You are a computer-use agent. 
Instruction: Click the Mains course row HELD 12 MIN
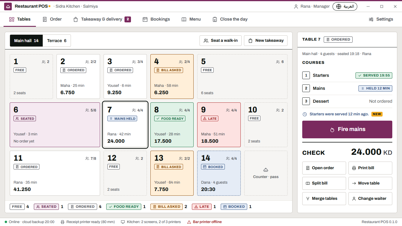347,88
